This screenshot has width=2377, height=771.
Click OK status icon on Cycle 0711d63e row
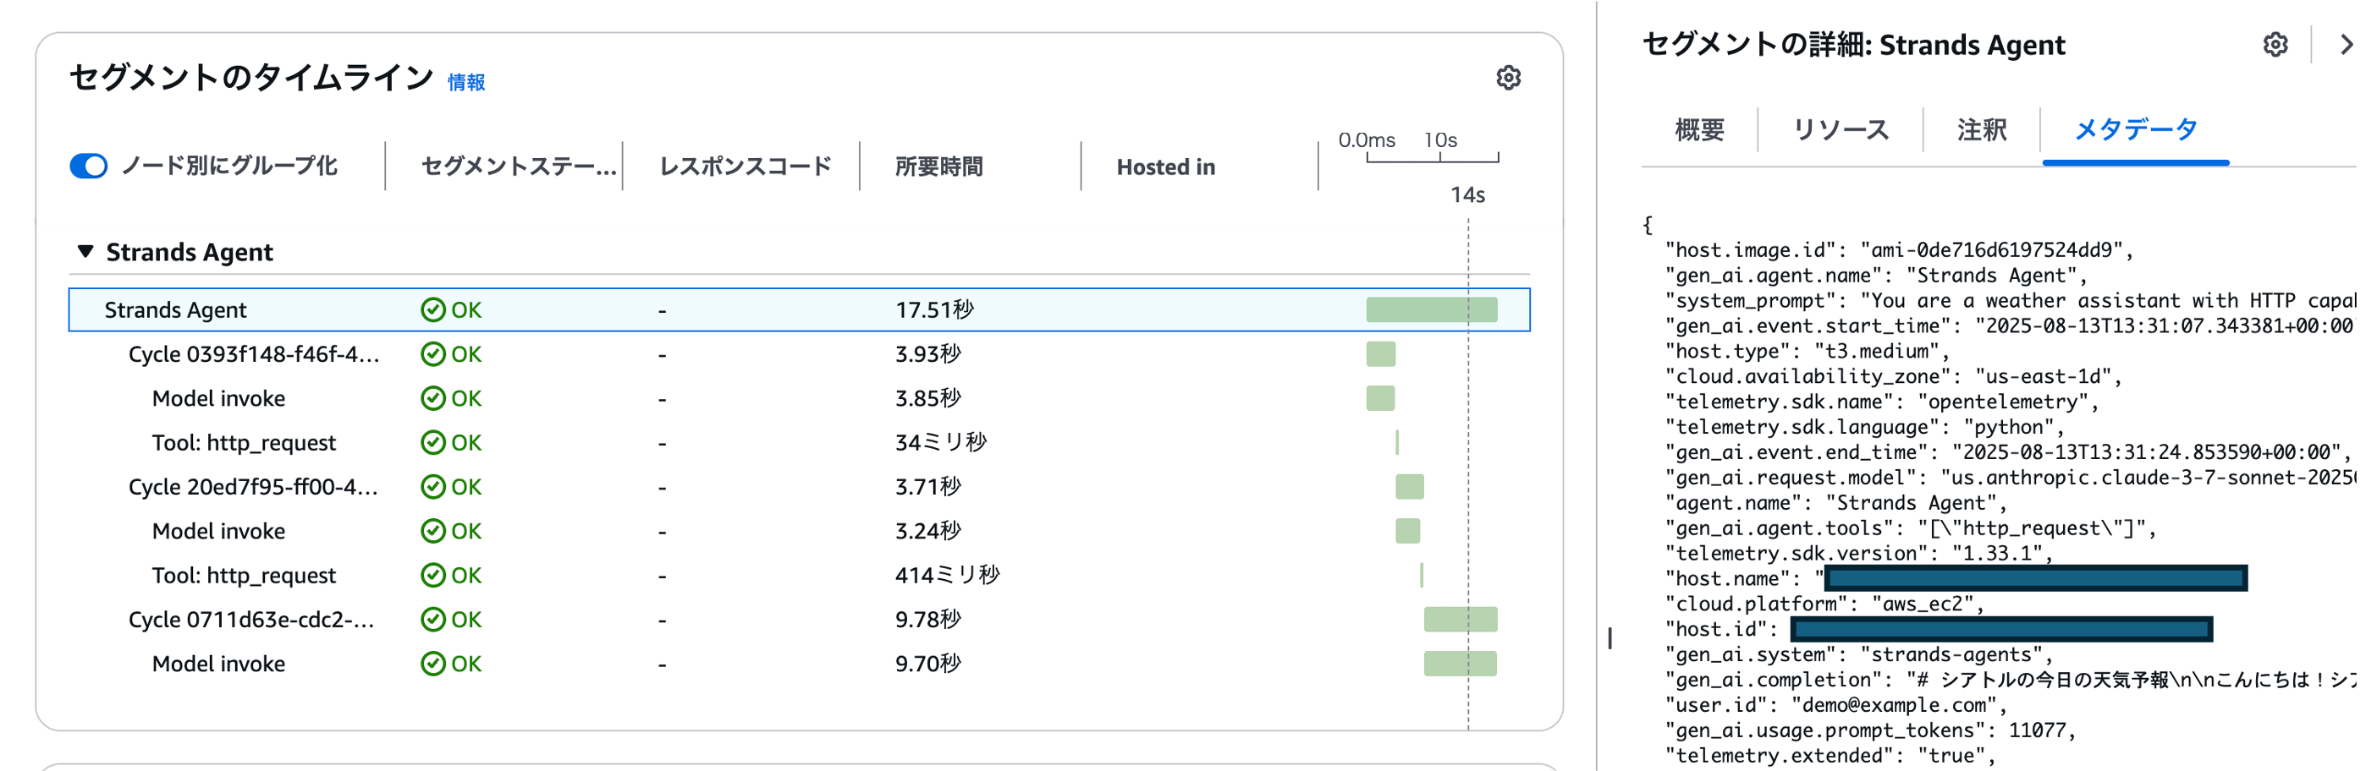432,620
